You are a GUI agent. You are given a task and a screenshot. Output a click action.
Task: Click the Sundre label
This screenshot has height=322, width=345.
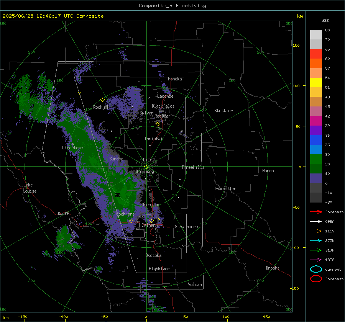(x=116, y=159)
